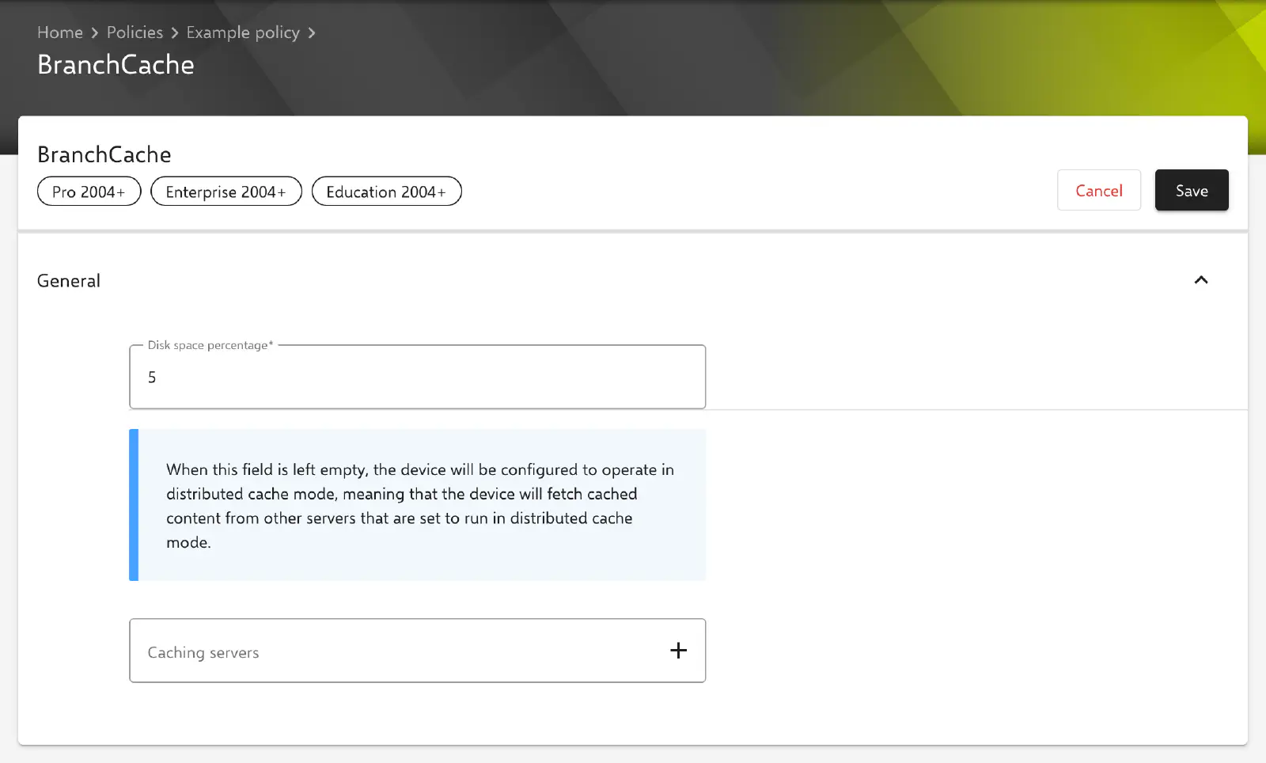1266x763 pixels.
Task: Click the Caching servers input field
Action: tap(417, 651)
